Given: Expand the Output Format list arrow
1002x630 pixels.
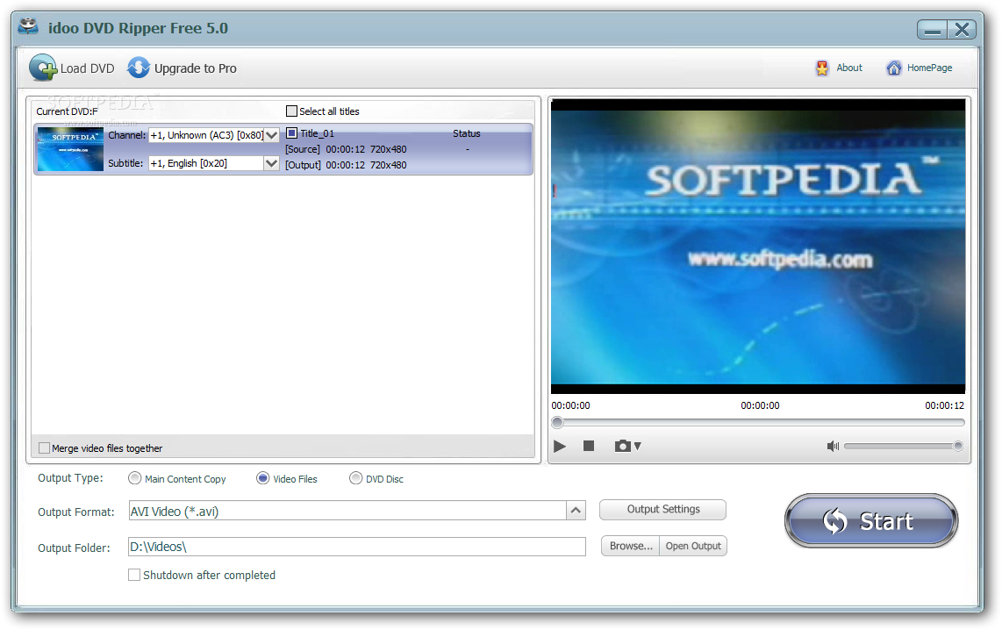Looking at the screenshot, I should [576, 511].
